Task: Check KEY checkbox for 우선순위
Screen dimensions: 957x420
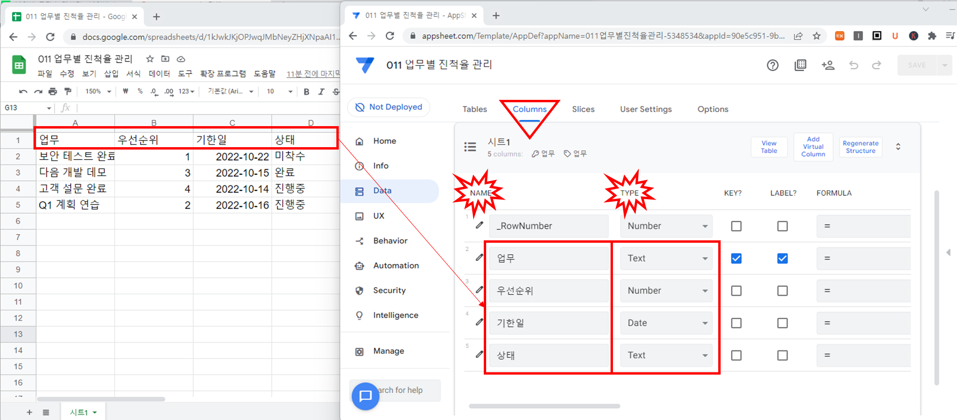Action: tap(736, 291)
